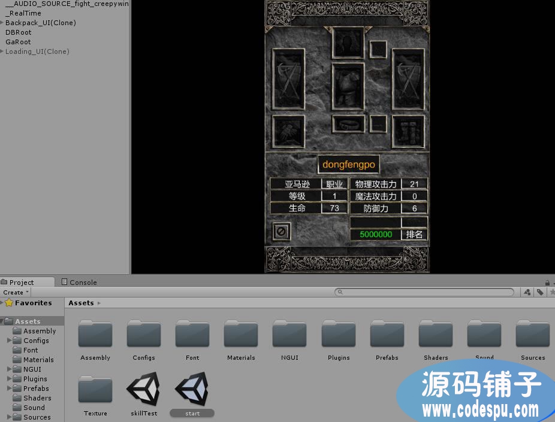Click the 排名 ranking button
Screen dimensions: 555x422
pos(414,234)
